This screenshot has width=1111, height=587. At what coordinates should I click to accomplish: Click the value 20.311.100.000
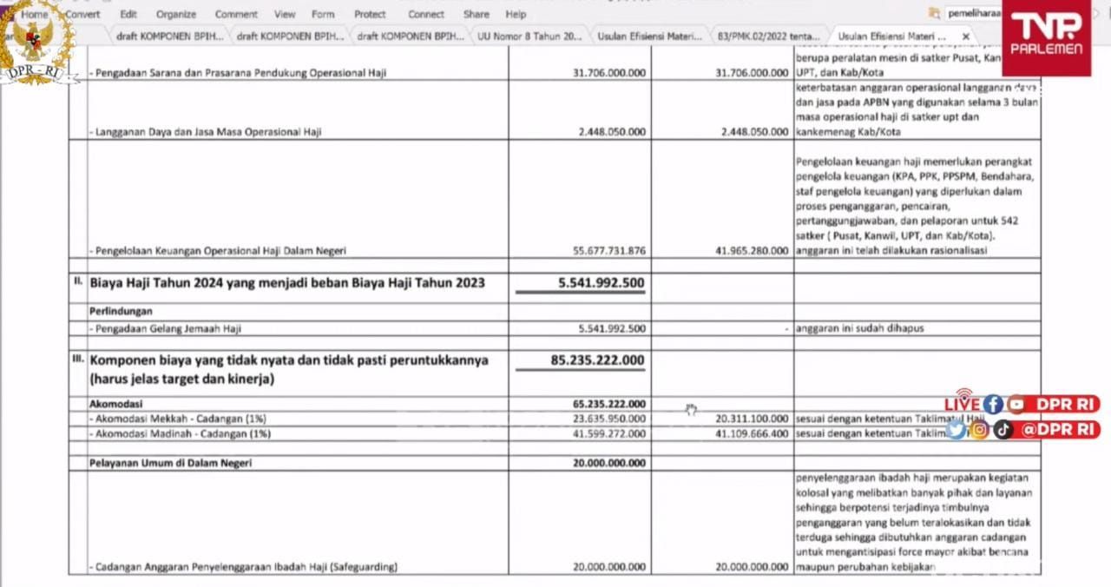(x=753, y=419)
